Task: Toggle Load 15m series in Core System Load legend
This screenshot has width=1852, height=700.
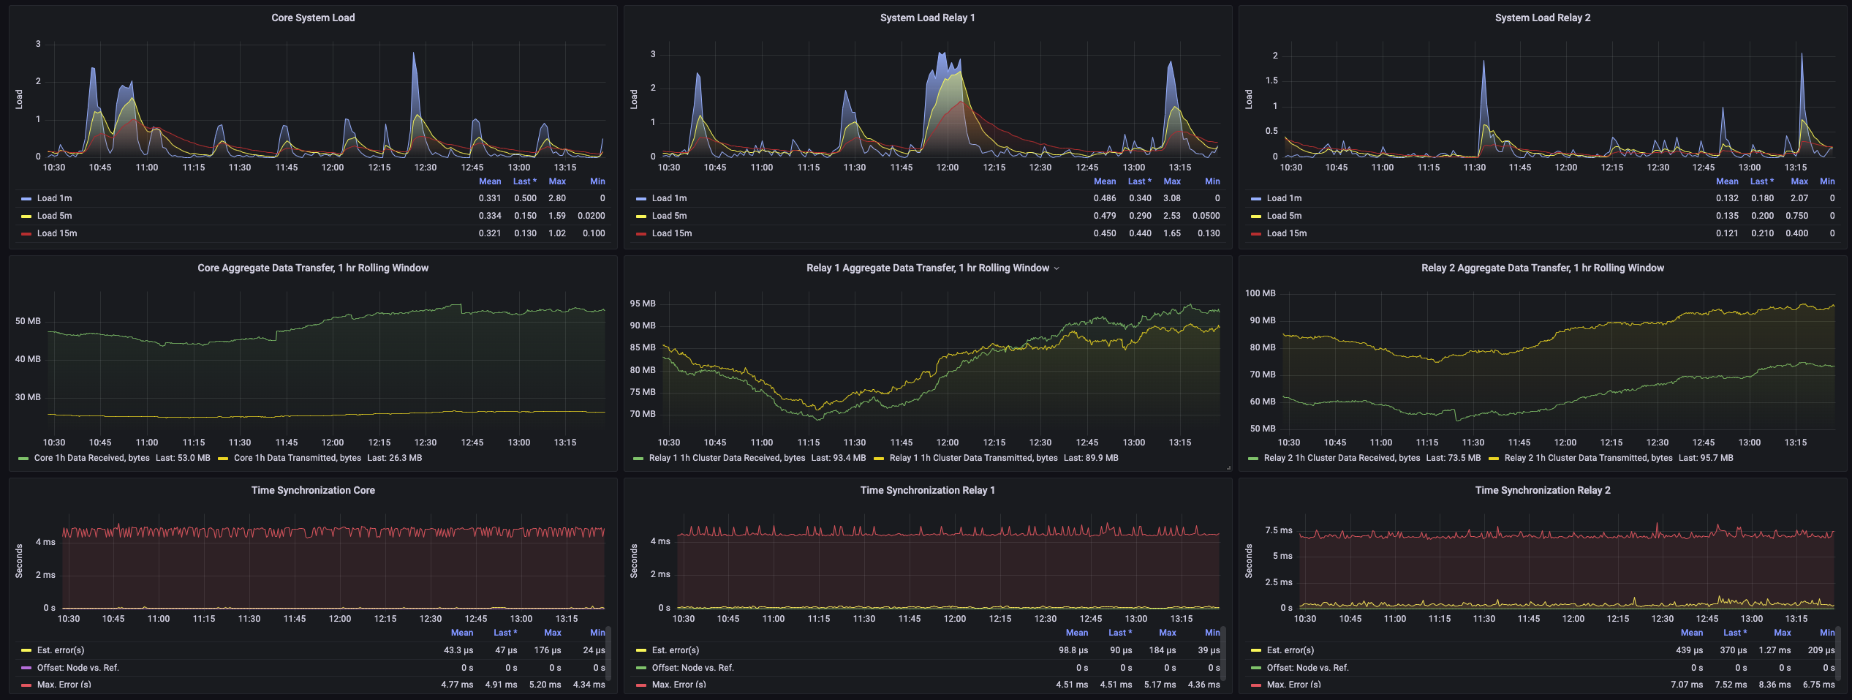Action: click(57, 233)
